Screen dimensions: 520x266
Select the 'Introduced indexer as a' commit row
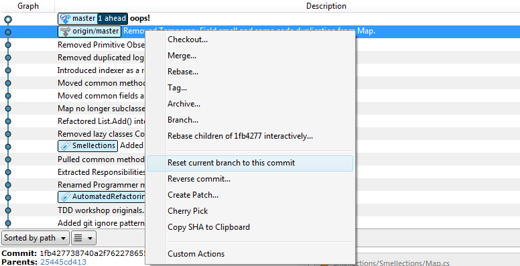click(x=72, y=70)
